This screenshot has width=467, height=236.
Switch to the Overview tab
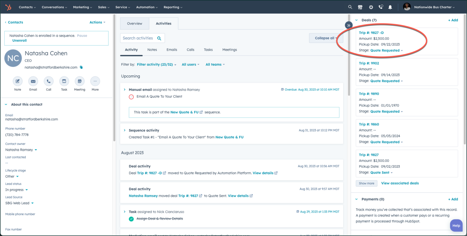[x=135, y=24]
